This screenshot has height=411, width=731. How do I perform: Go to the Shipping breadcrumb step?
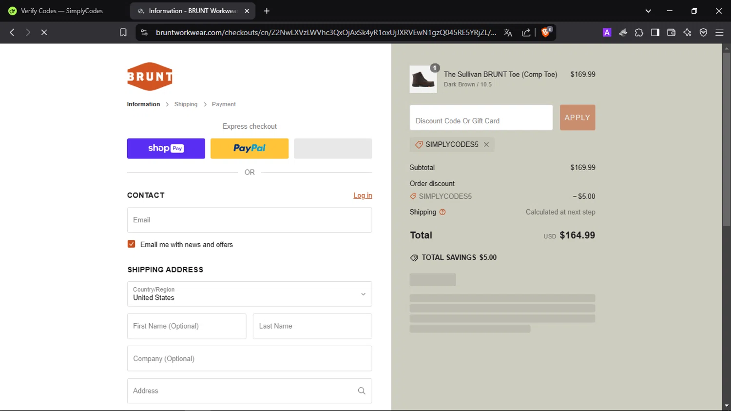pyautogui.click(x=186, y=104)
